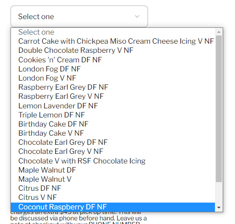
Task: Choose Carrot Cake with Chickpea Miso option
Action: 113,41
